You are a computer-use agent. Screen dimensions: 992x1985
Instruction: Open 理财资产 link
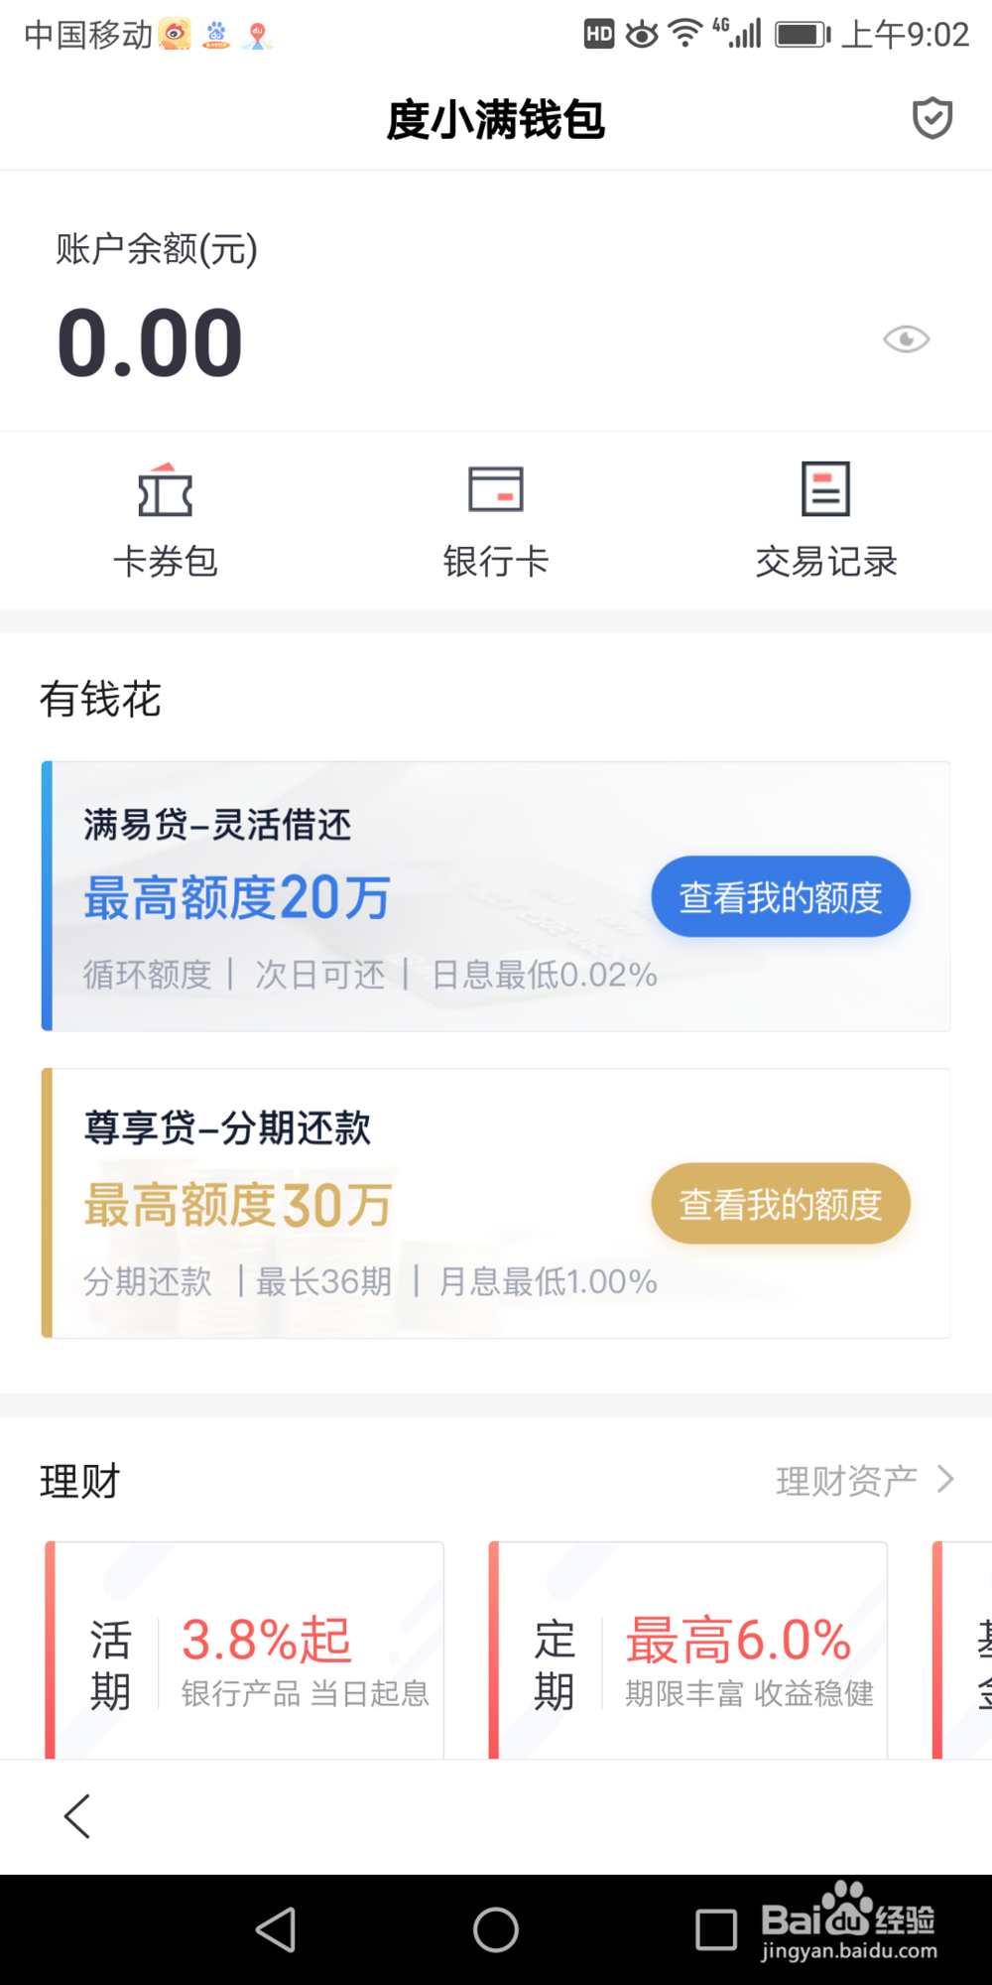point(846,1481)
